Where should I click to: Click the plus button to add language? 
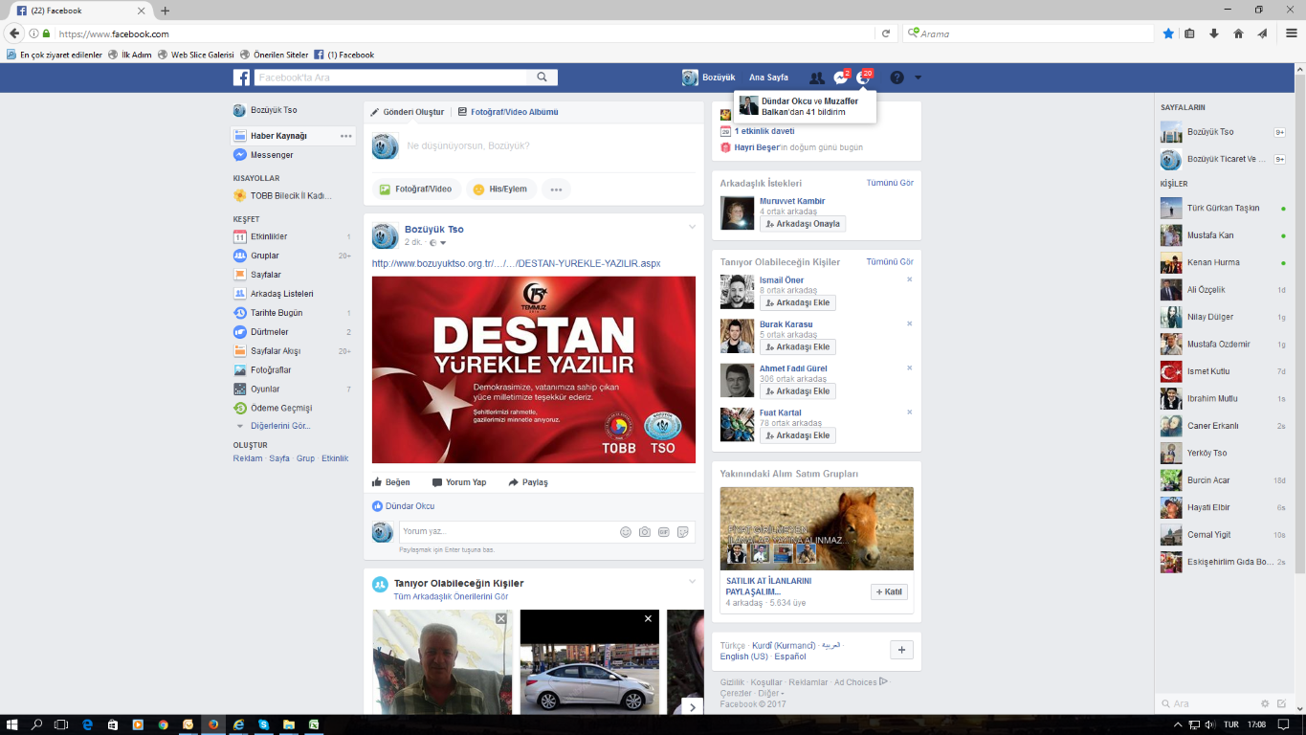[x=901, y=650]
